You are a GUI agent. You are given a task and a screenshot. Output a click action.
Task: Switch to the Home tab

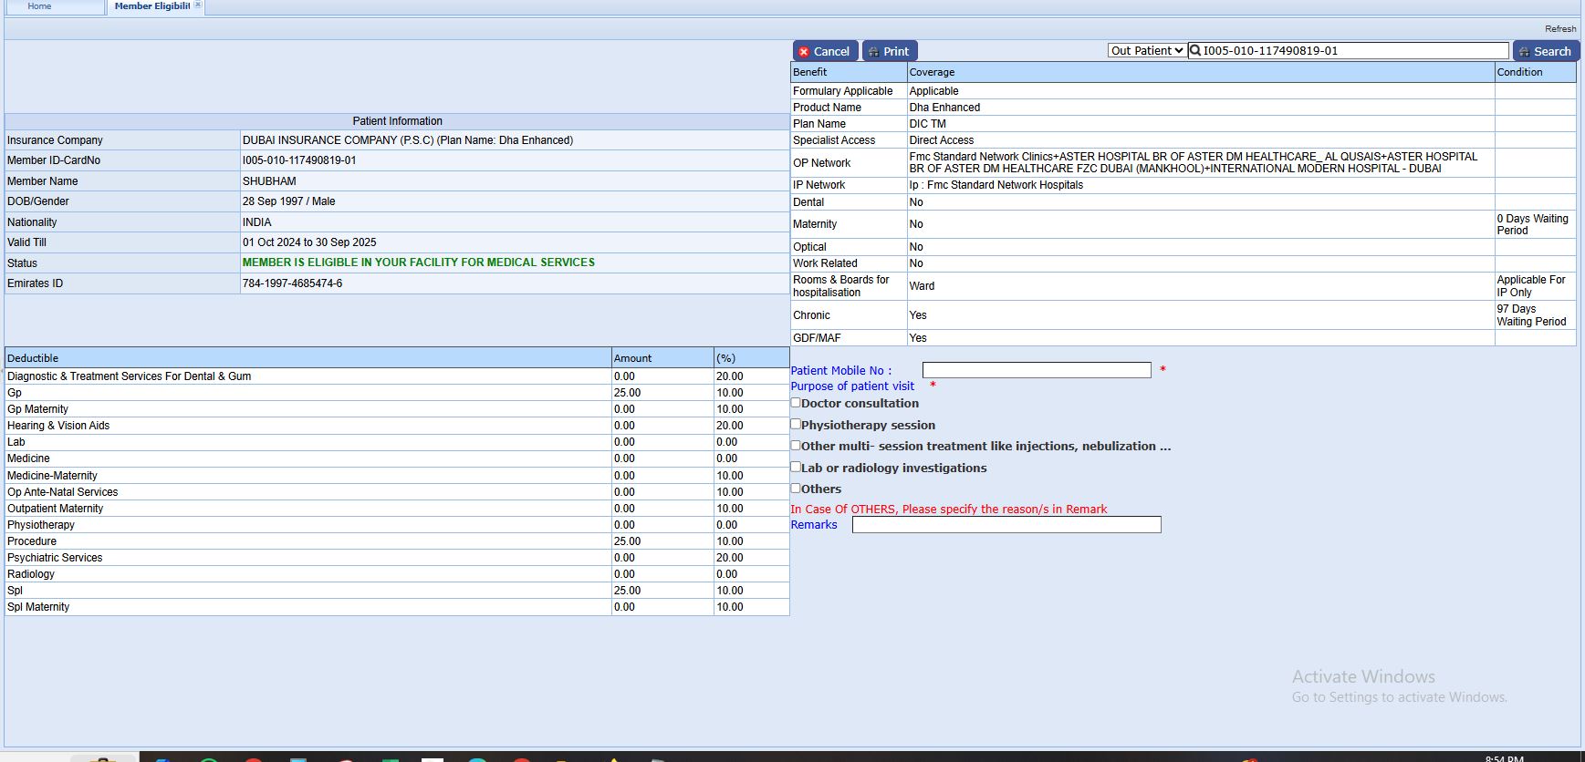(x=39, y=6)
